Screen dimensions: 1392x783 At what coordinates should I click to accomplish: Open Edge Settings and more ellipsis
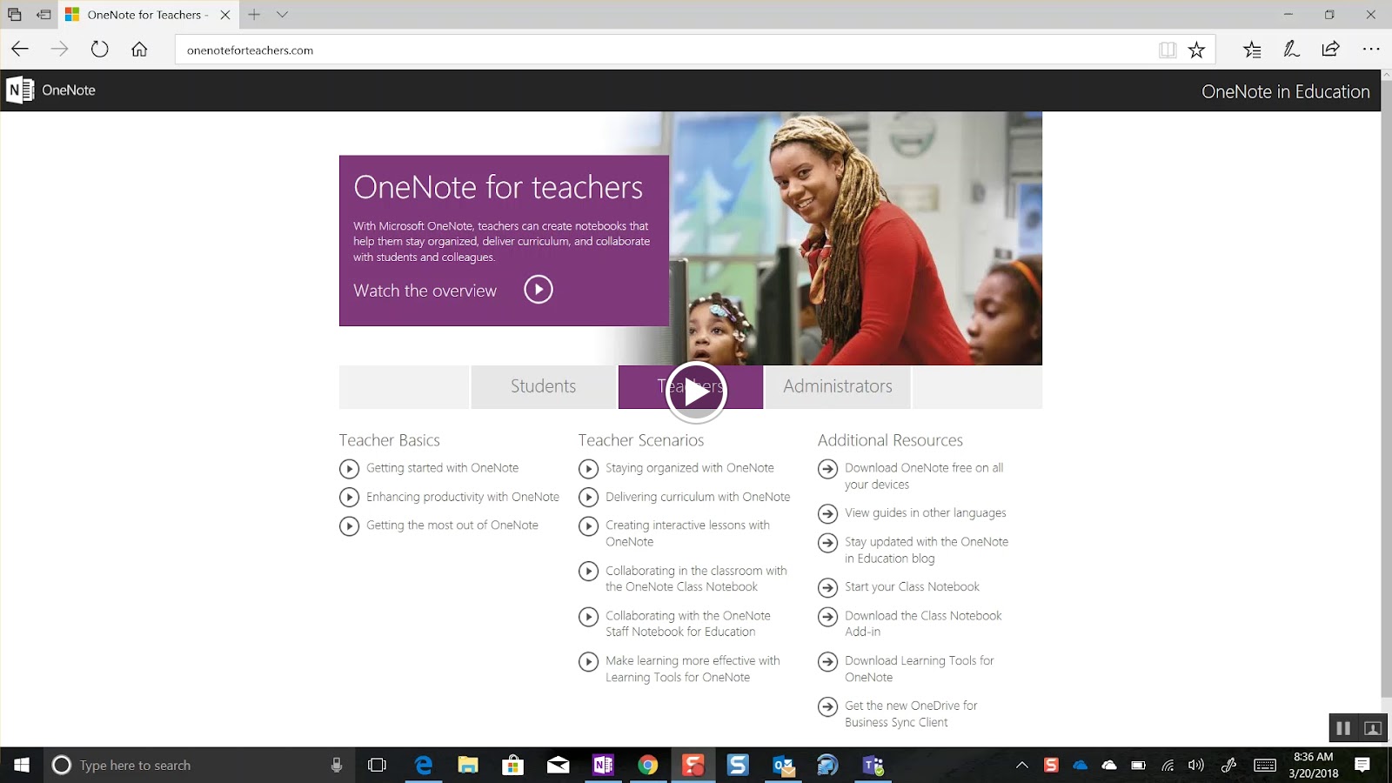tap(1371, 50)
